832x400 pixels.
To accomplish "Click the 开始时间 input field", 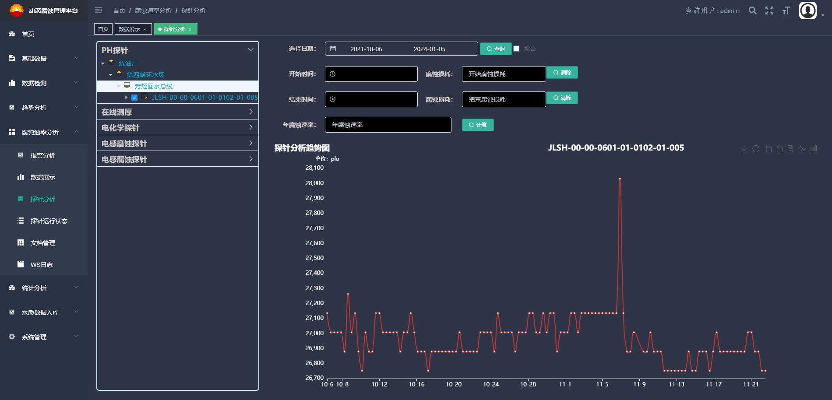I will click(x=371, y=74).
